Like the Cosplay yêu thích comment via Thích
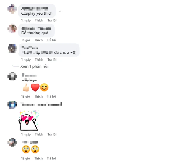Image resolution: width=172 pixels, height=165 pixels. pos(39,21)
